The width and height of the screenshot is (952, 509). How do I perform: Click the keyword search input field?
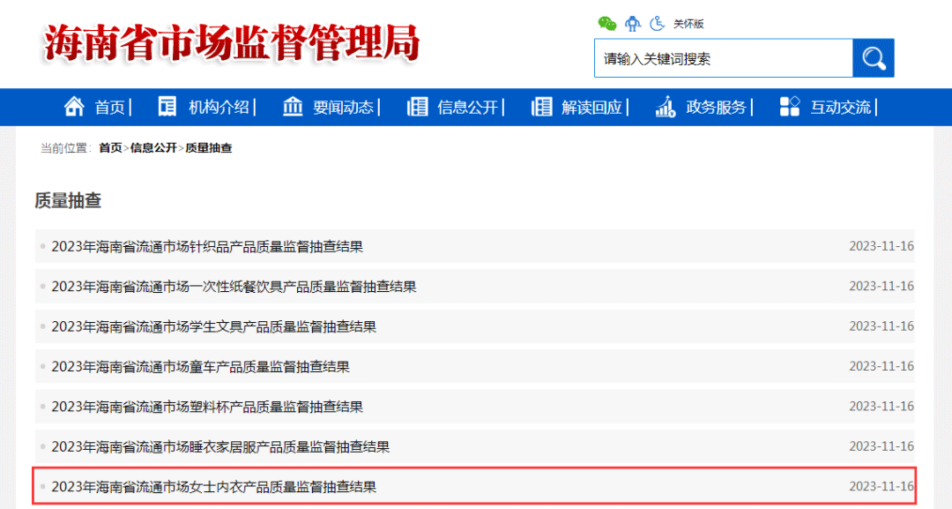pos(723,59)
